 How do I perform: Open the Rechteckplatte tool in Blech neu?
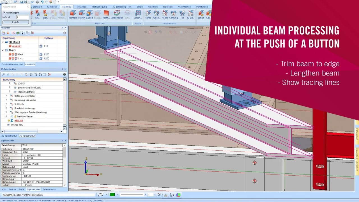[106, 15]
